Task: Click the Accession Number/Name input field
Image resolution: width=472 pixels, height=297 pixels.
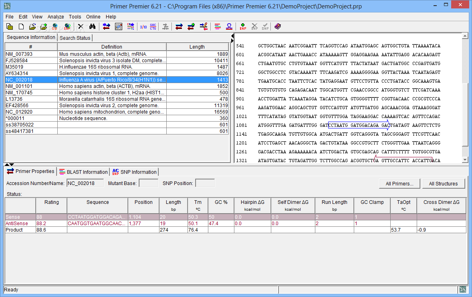Action: (85, 183)
